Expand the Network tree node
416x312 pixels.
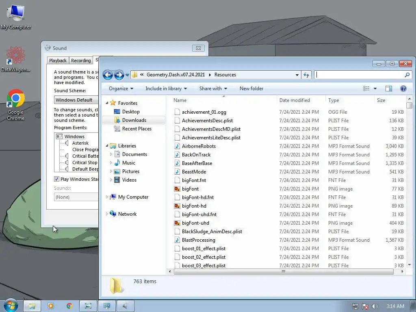pos(107,214)
